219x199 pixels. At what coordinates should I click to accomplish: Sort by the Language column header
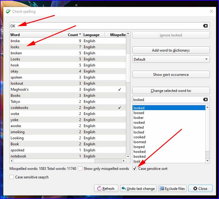click(x=93, y=35)
